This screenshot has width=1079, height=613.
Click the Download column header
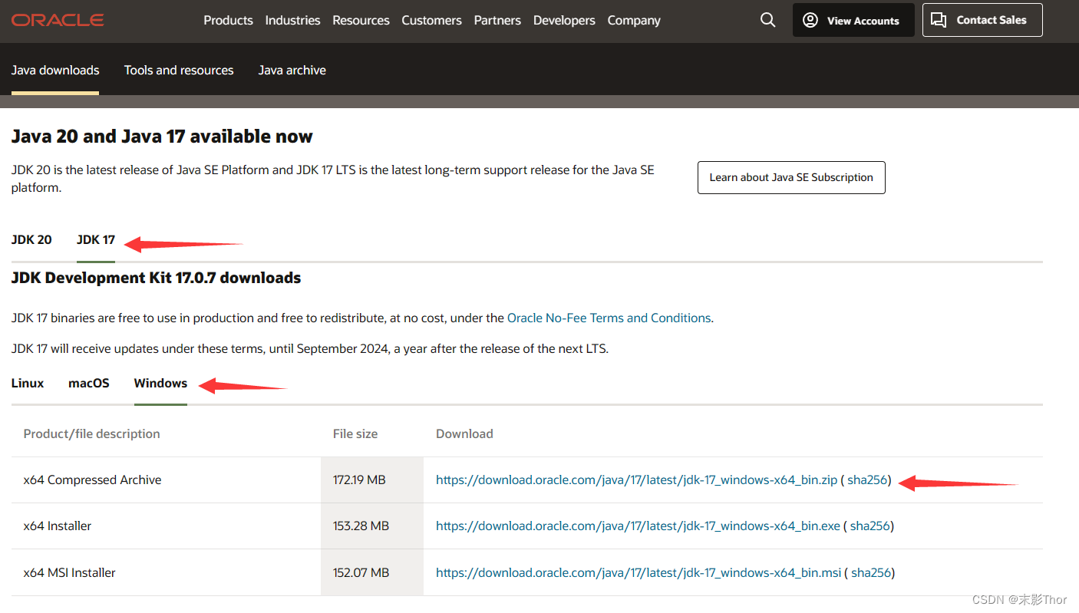coord(464,433)
